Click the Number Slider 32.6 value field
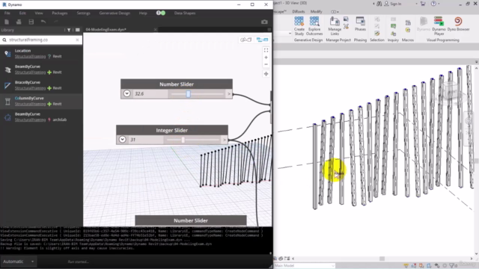Screen dimensions: 479x269 coord(150,93)
